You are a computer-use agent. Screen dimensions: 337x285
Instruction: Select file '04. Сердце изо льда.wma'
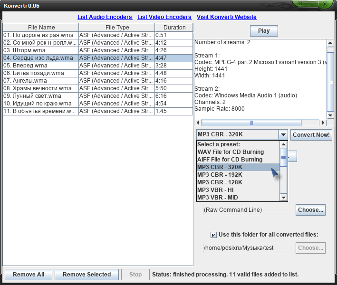click(41, 58)
